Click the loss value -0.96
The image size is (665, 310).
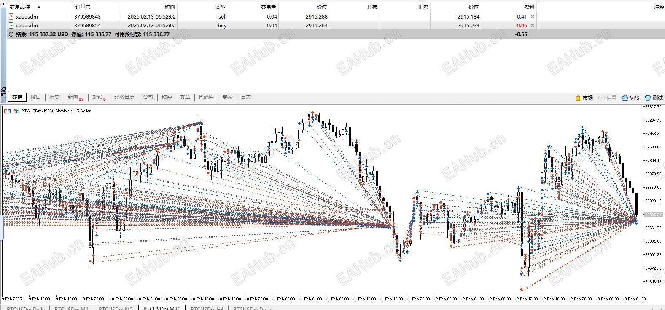click(x=521, y=25)
